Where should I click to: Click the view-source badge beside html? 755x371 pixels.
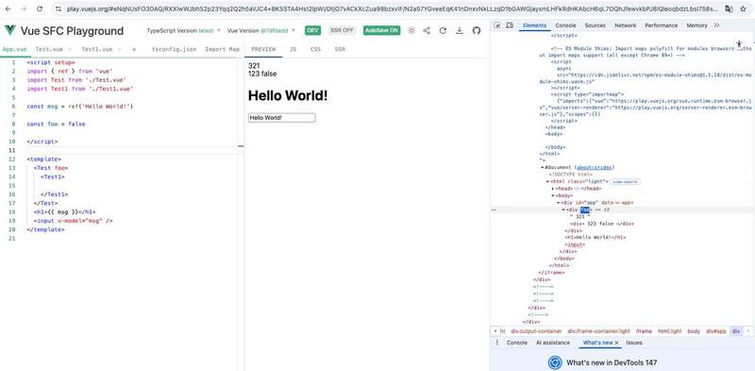(625, 181)
